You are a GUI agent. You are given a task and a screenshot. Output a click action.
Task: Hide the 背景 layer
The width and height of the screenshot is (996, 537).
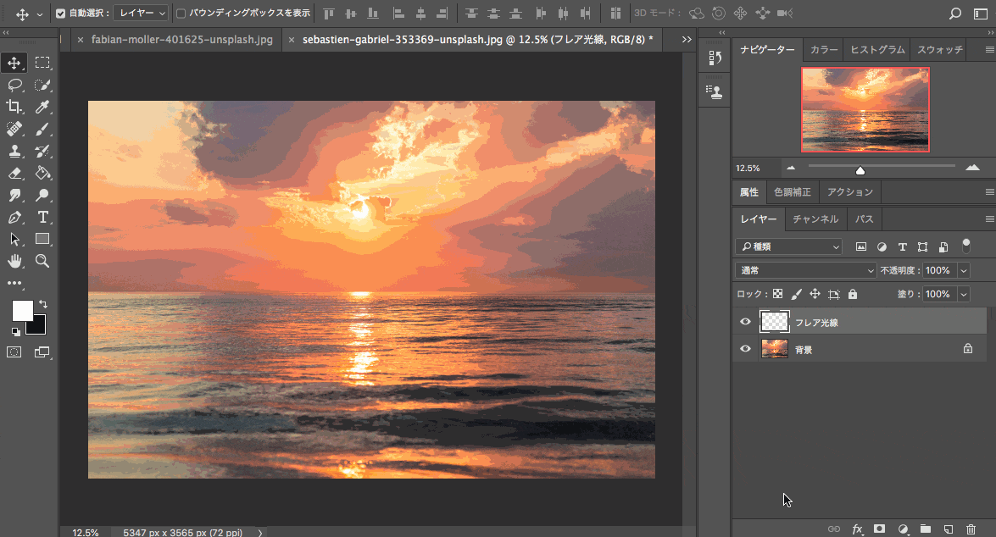tap(745, 348)
